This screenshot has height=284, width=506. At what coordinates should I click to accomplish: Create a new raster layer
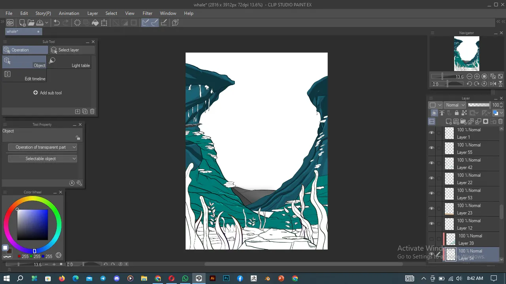tap(449, 121)
